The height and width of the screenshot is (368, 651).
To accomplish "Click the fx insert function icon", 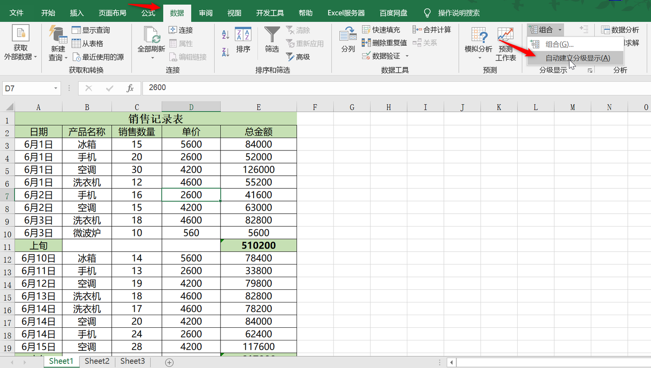I will pos(130,88).
